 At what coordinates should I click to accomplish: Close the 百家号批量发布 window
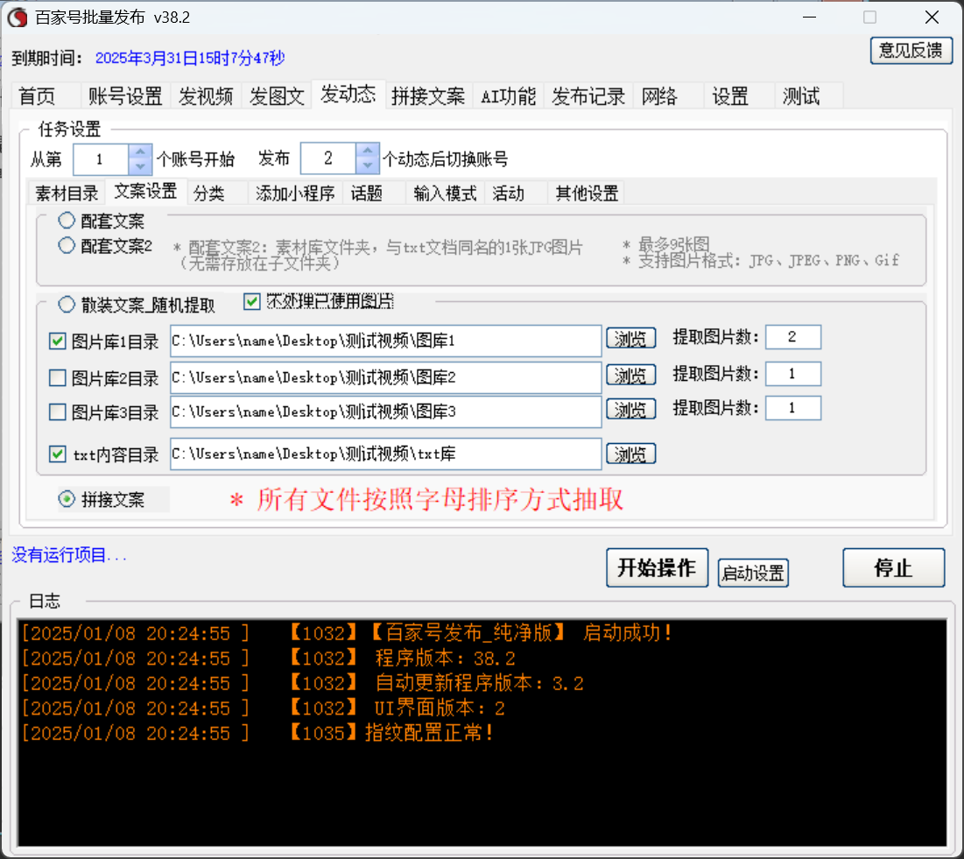pos(932,18)
